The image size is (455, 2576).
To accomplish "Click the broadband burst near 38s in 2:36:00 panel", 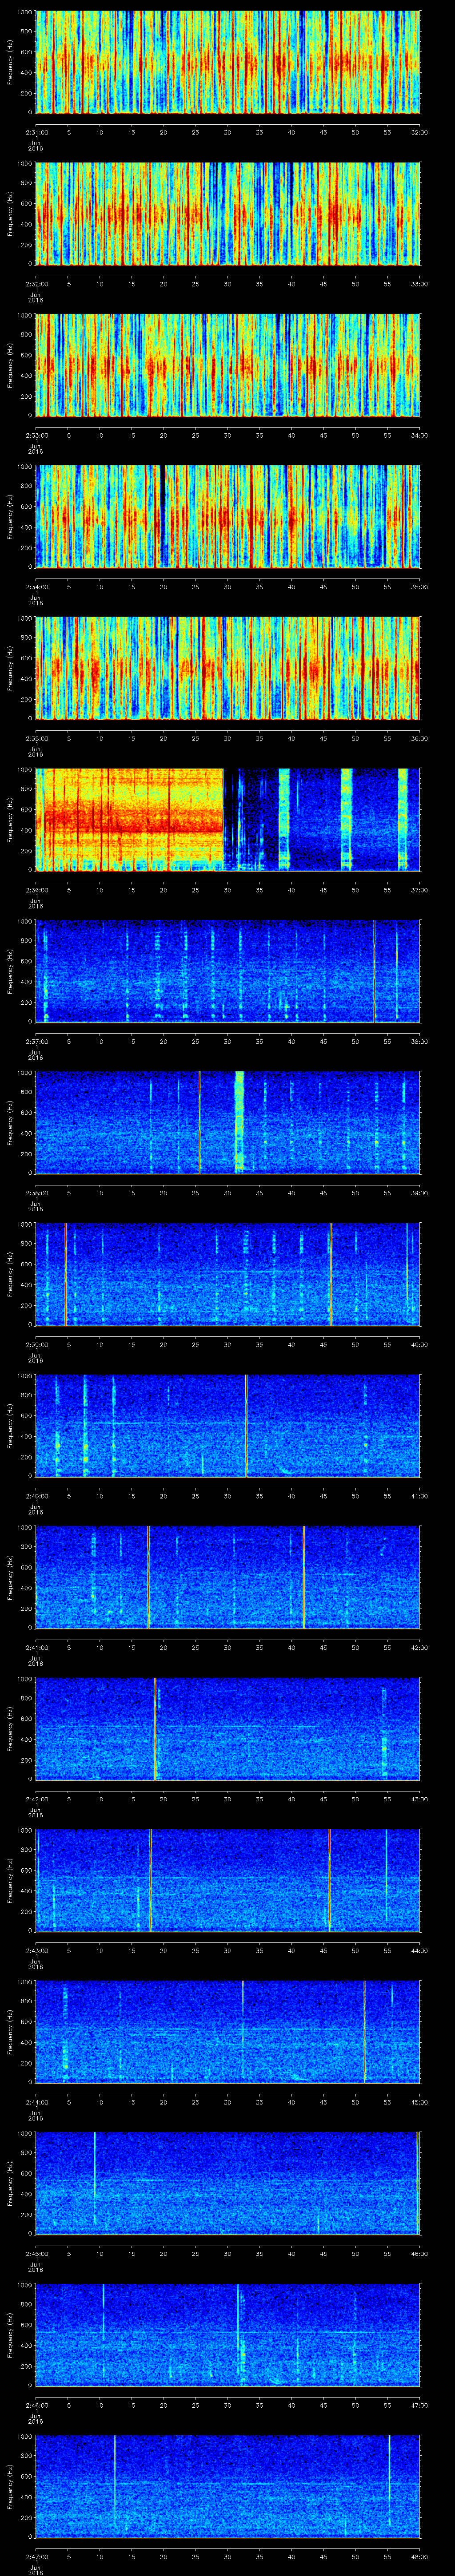I will pos(284,819).
